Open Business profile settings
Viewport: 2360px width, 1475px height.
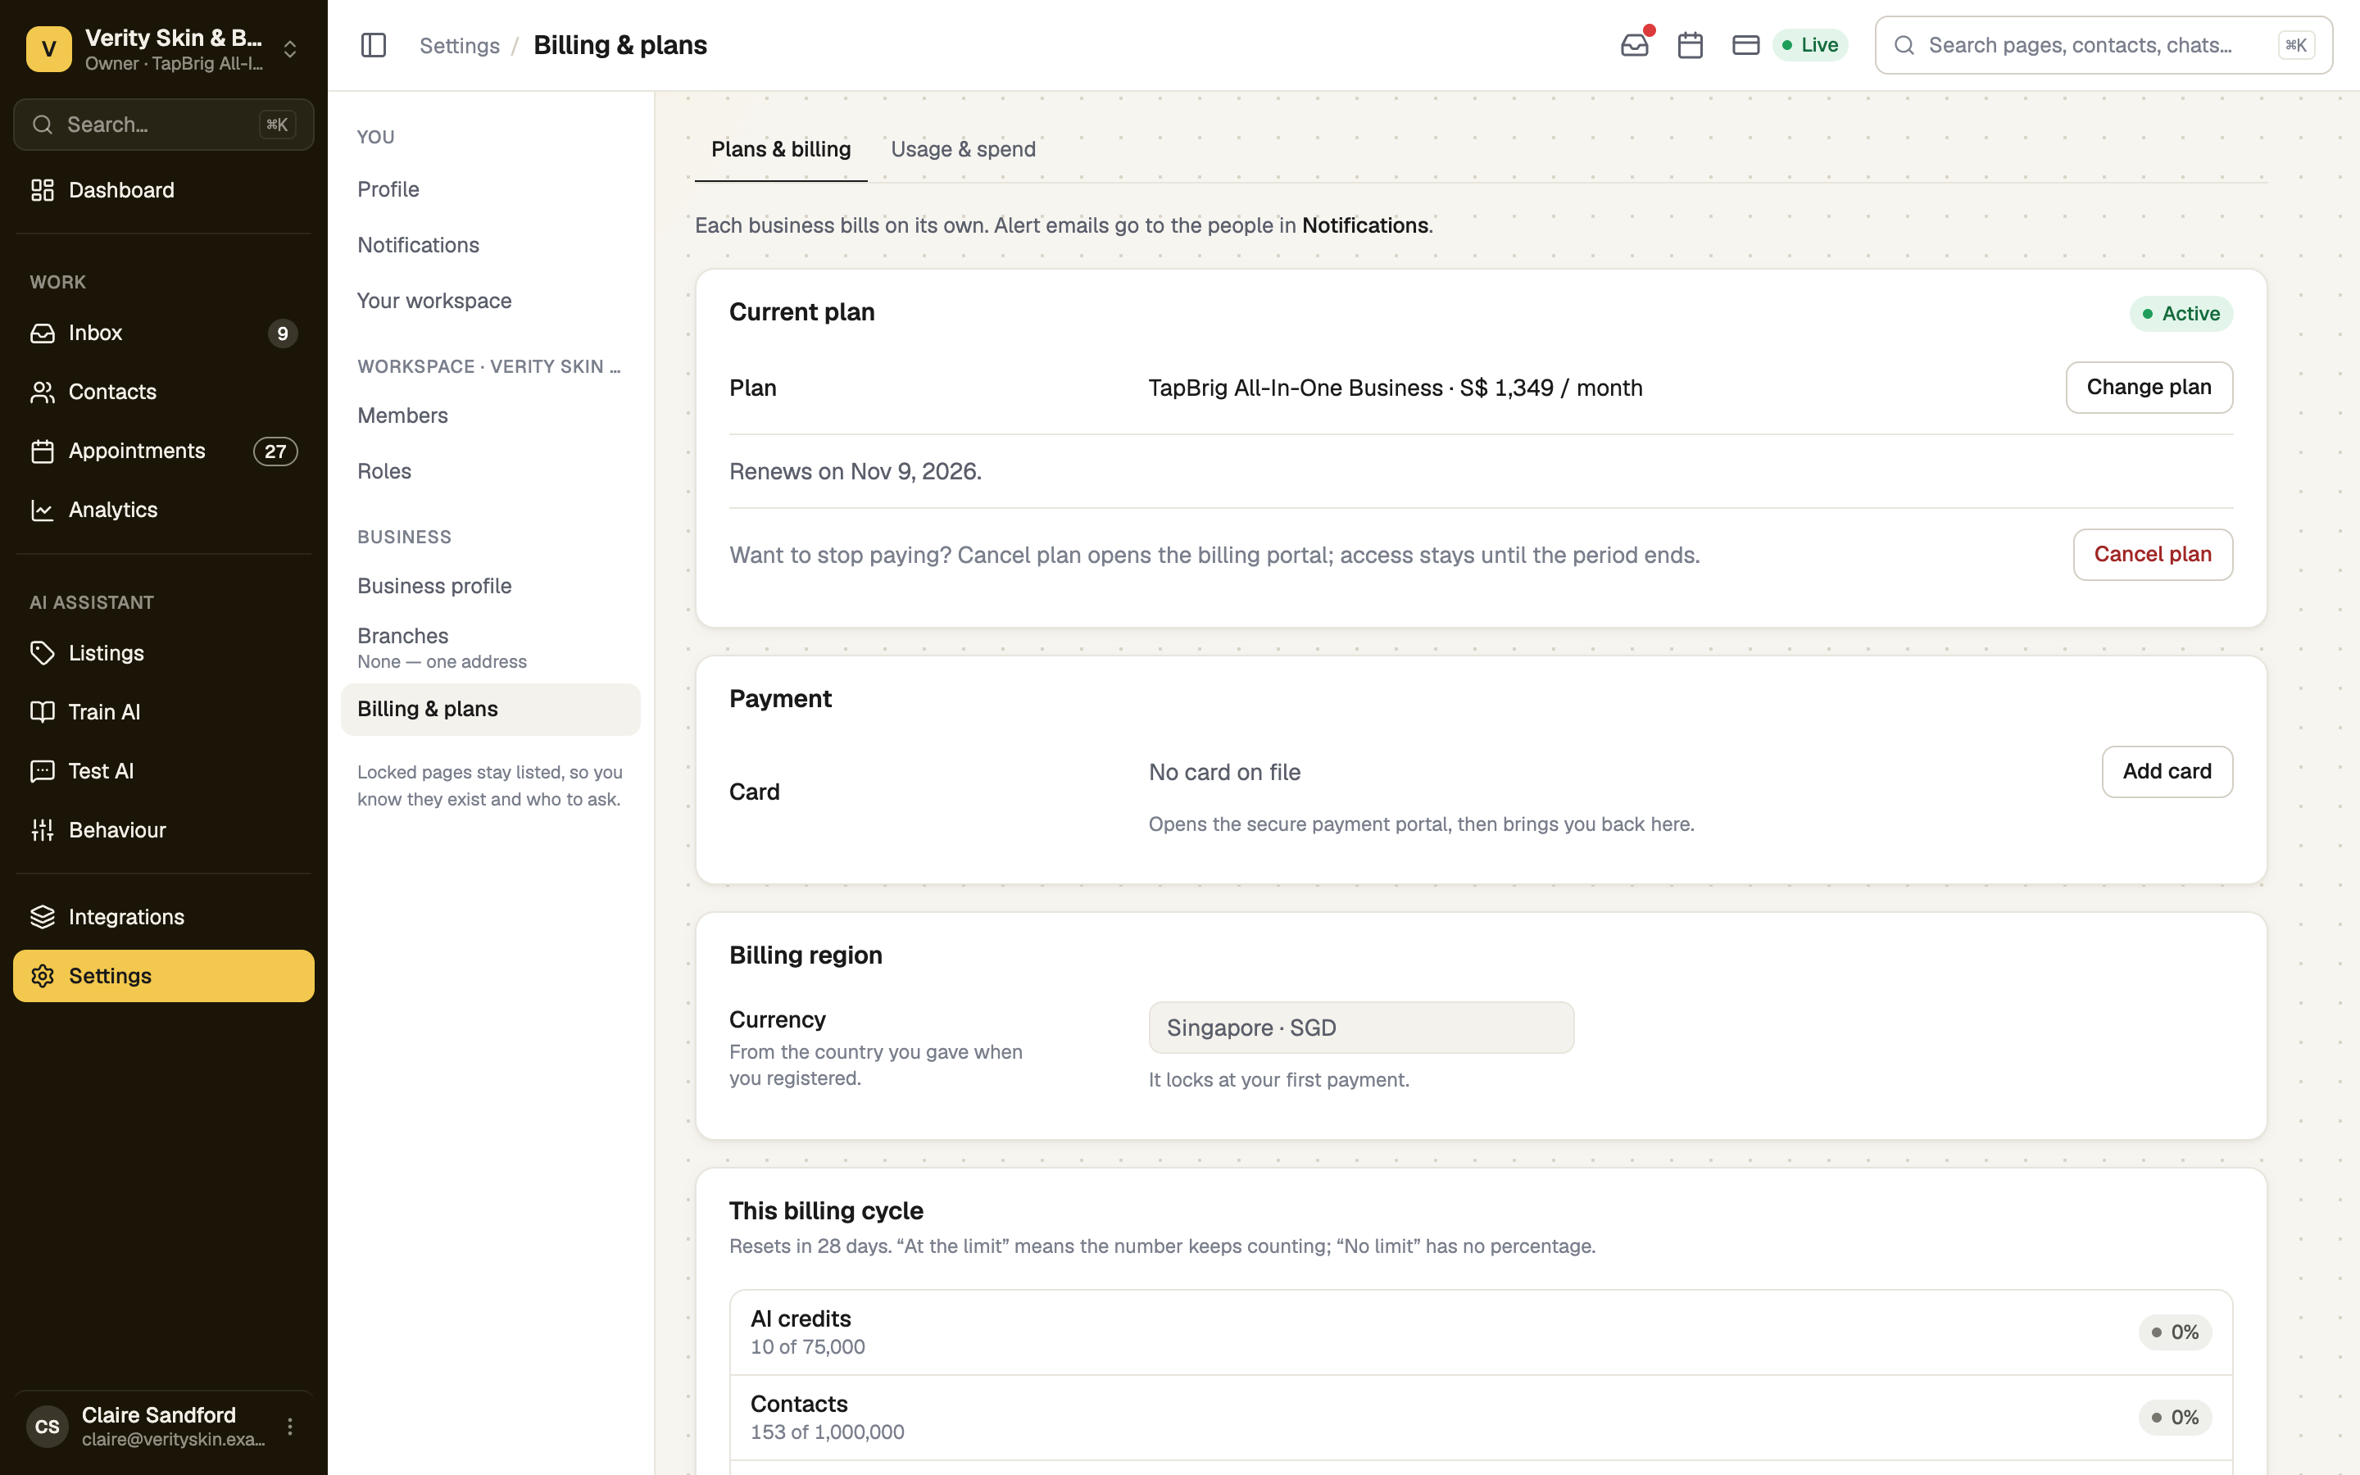tap(491, 586)
